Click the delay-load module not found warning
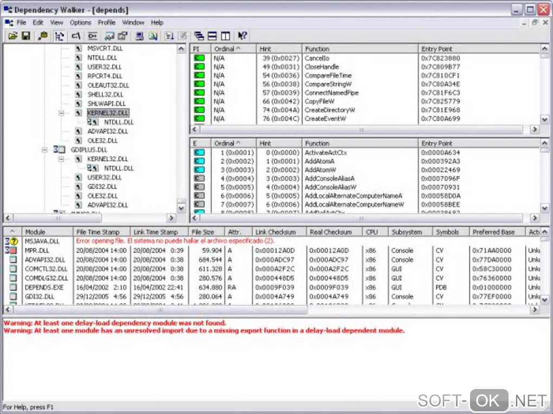553x414 pixels. [x=115, y=322]
